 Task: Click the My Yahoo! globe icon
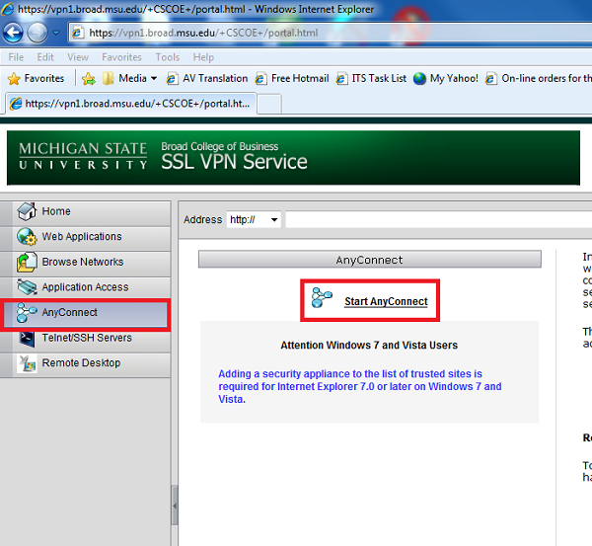click(x=419, y=79)
